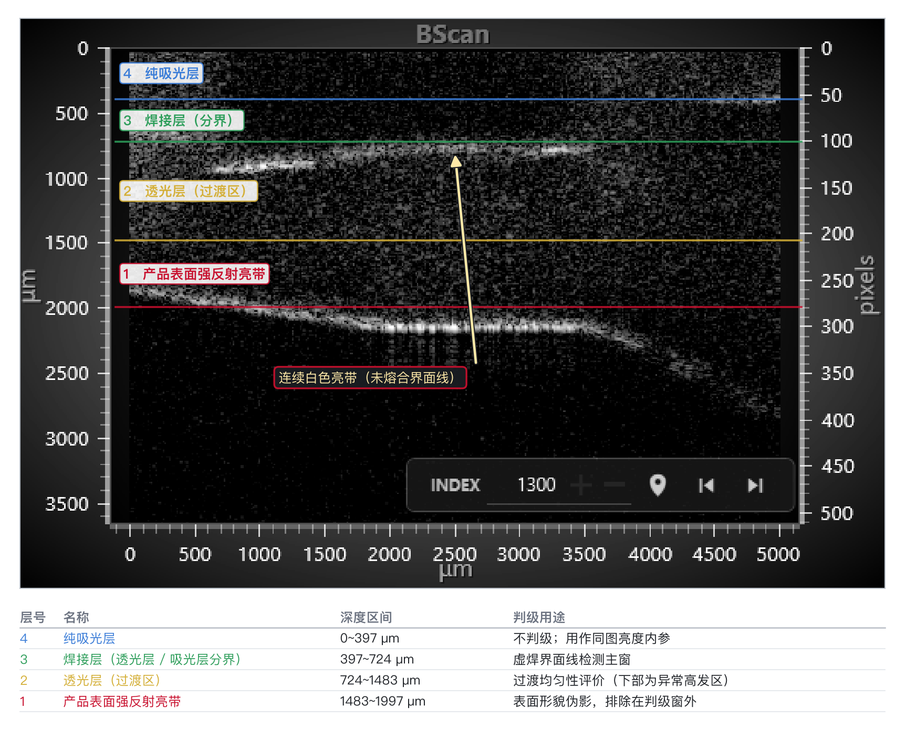Screen dimensions: 906x740
Task: Click the cell 表面形貌伪影，排除在判级窗外
Action: pyautogui.click(x=605, y=701)
